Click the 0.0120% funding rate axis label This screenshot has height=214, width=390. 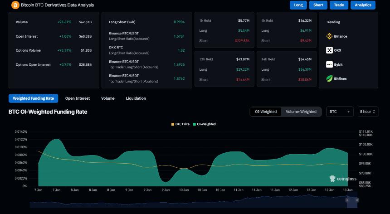(21, 140)
